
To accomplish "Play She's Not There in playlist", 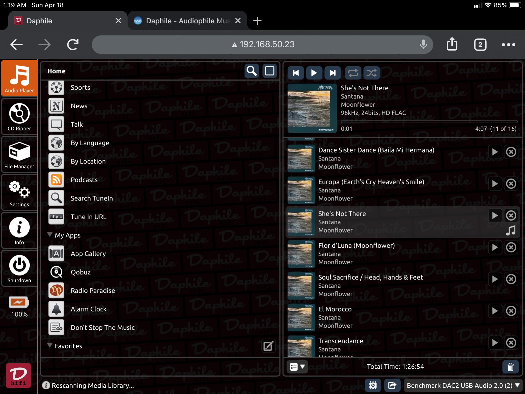I will 495,216.
